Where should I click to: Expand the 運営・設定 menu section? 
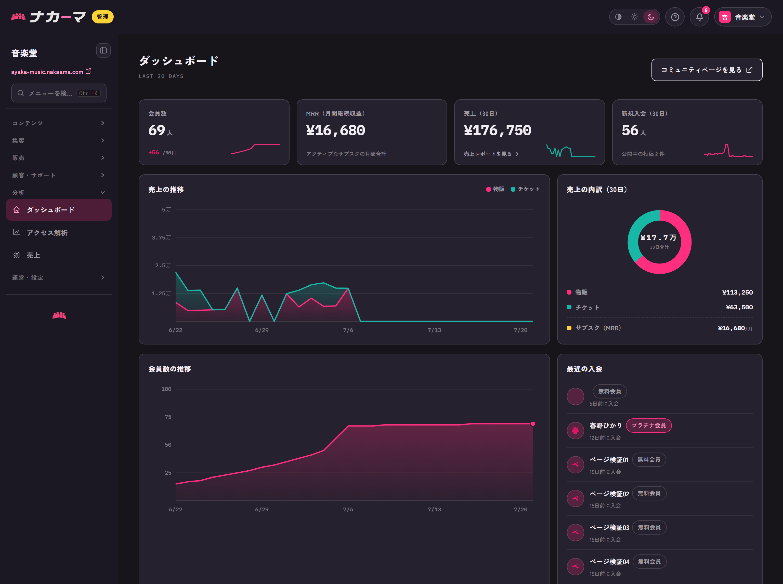click(x=59, y=277)
